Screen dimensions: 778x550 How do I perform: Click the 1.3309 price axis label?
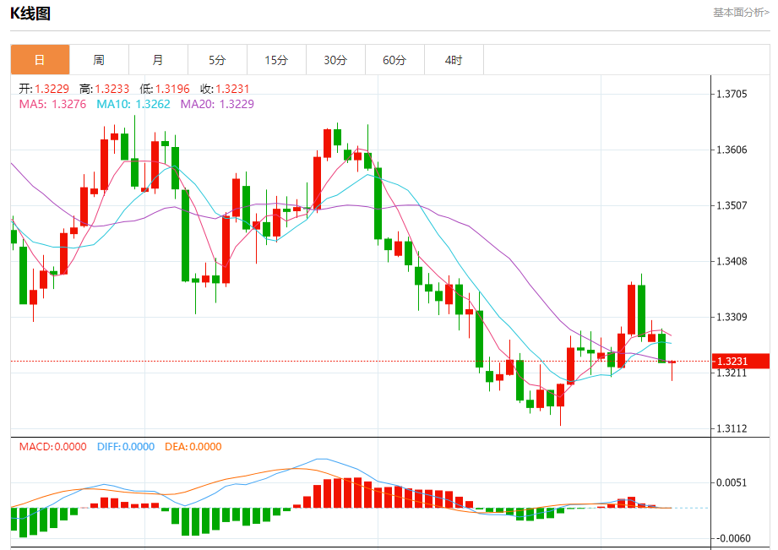[732, 317]
